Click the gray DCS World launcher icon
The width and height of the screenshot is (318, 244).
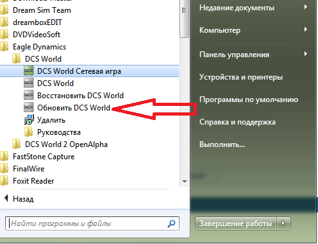click(x=29, y=83)
